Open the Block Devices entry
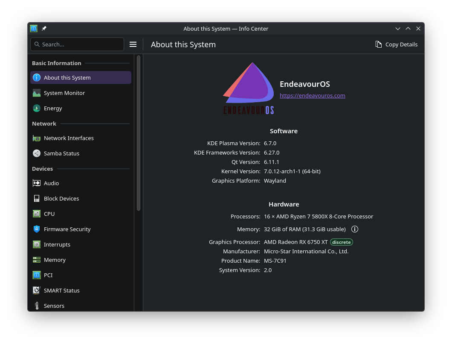This screenshot has width=452, height=344. 81,199
